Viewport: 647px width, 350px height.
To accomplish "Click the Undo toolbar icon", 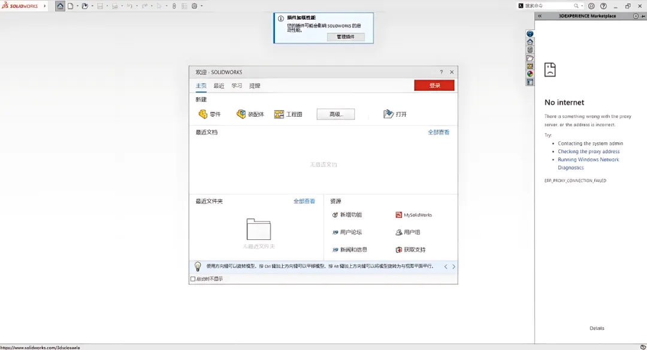I will (x=129, y=6).
